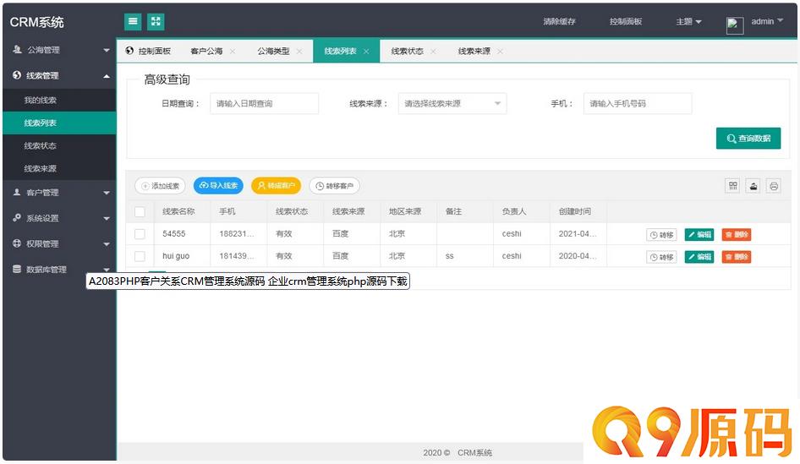Focus the 手机 phone number input
This screenshot has height=464, width=800.
638,103
